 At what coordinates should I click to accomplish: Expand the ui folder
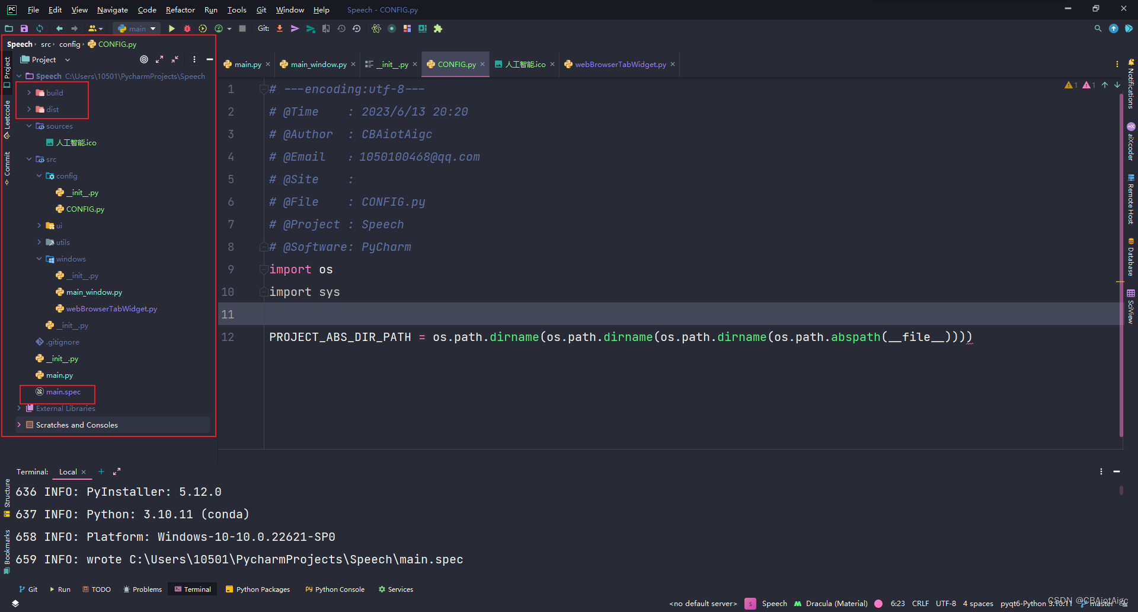pos(39,225)
